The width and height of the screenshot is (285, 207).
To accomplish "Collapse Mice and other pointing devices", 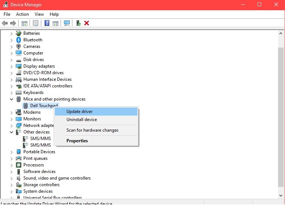I will pyautogui.click(x=11, y=99).
